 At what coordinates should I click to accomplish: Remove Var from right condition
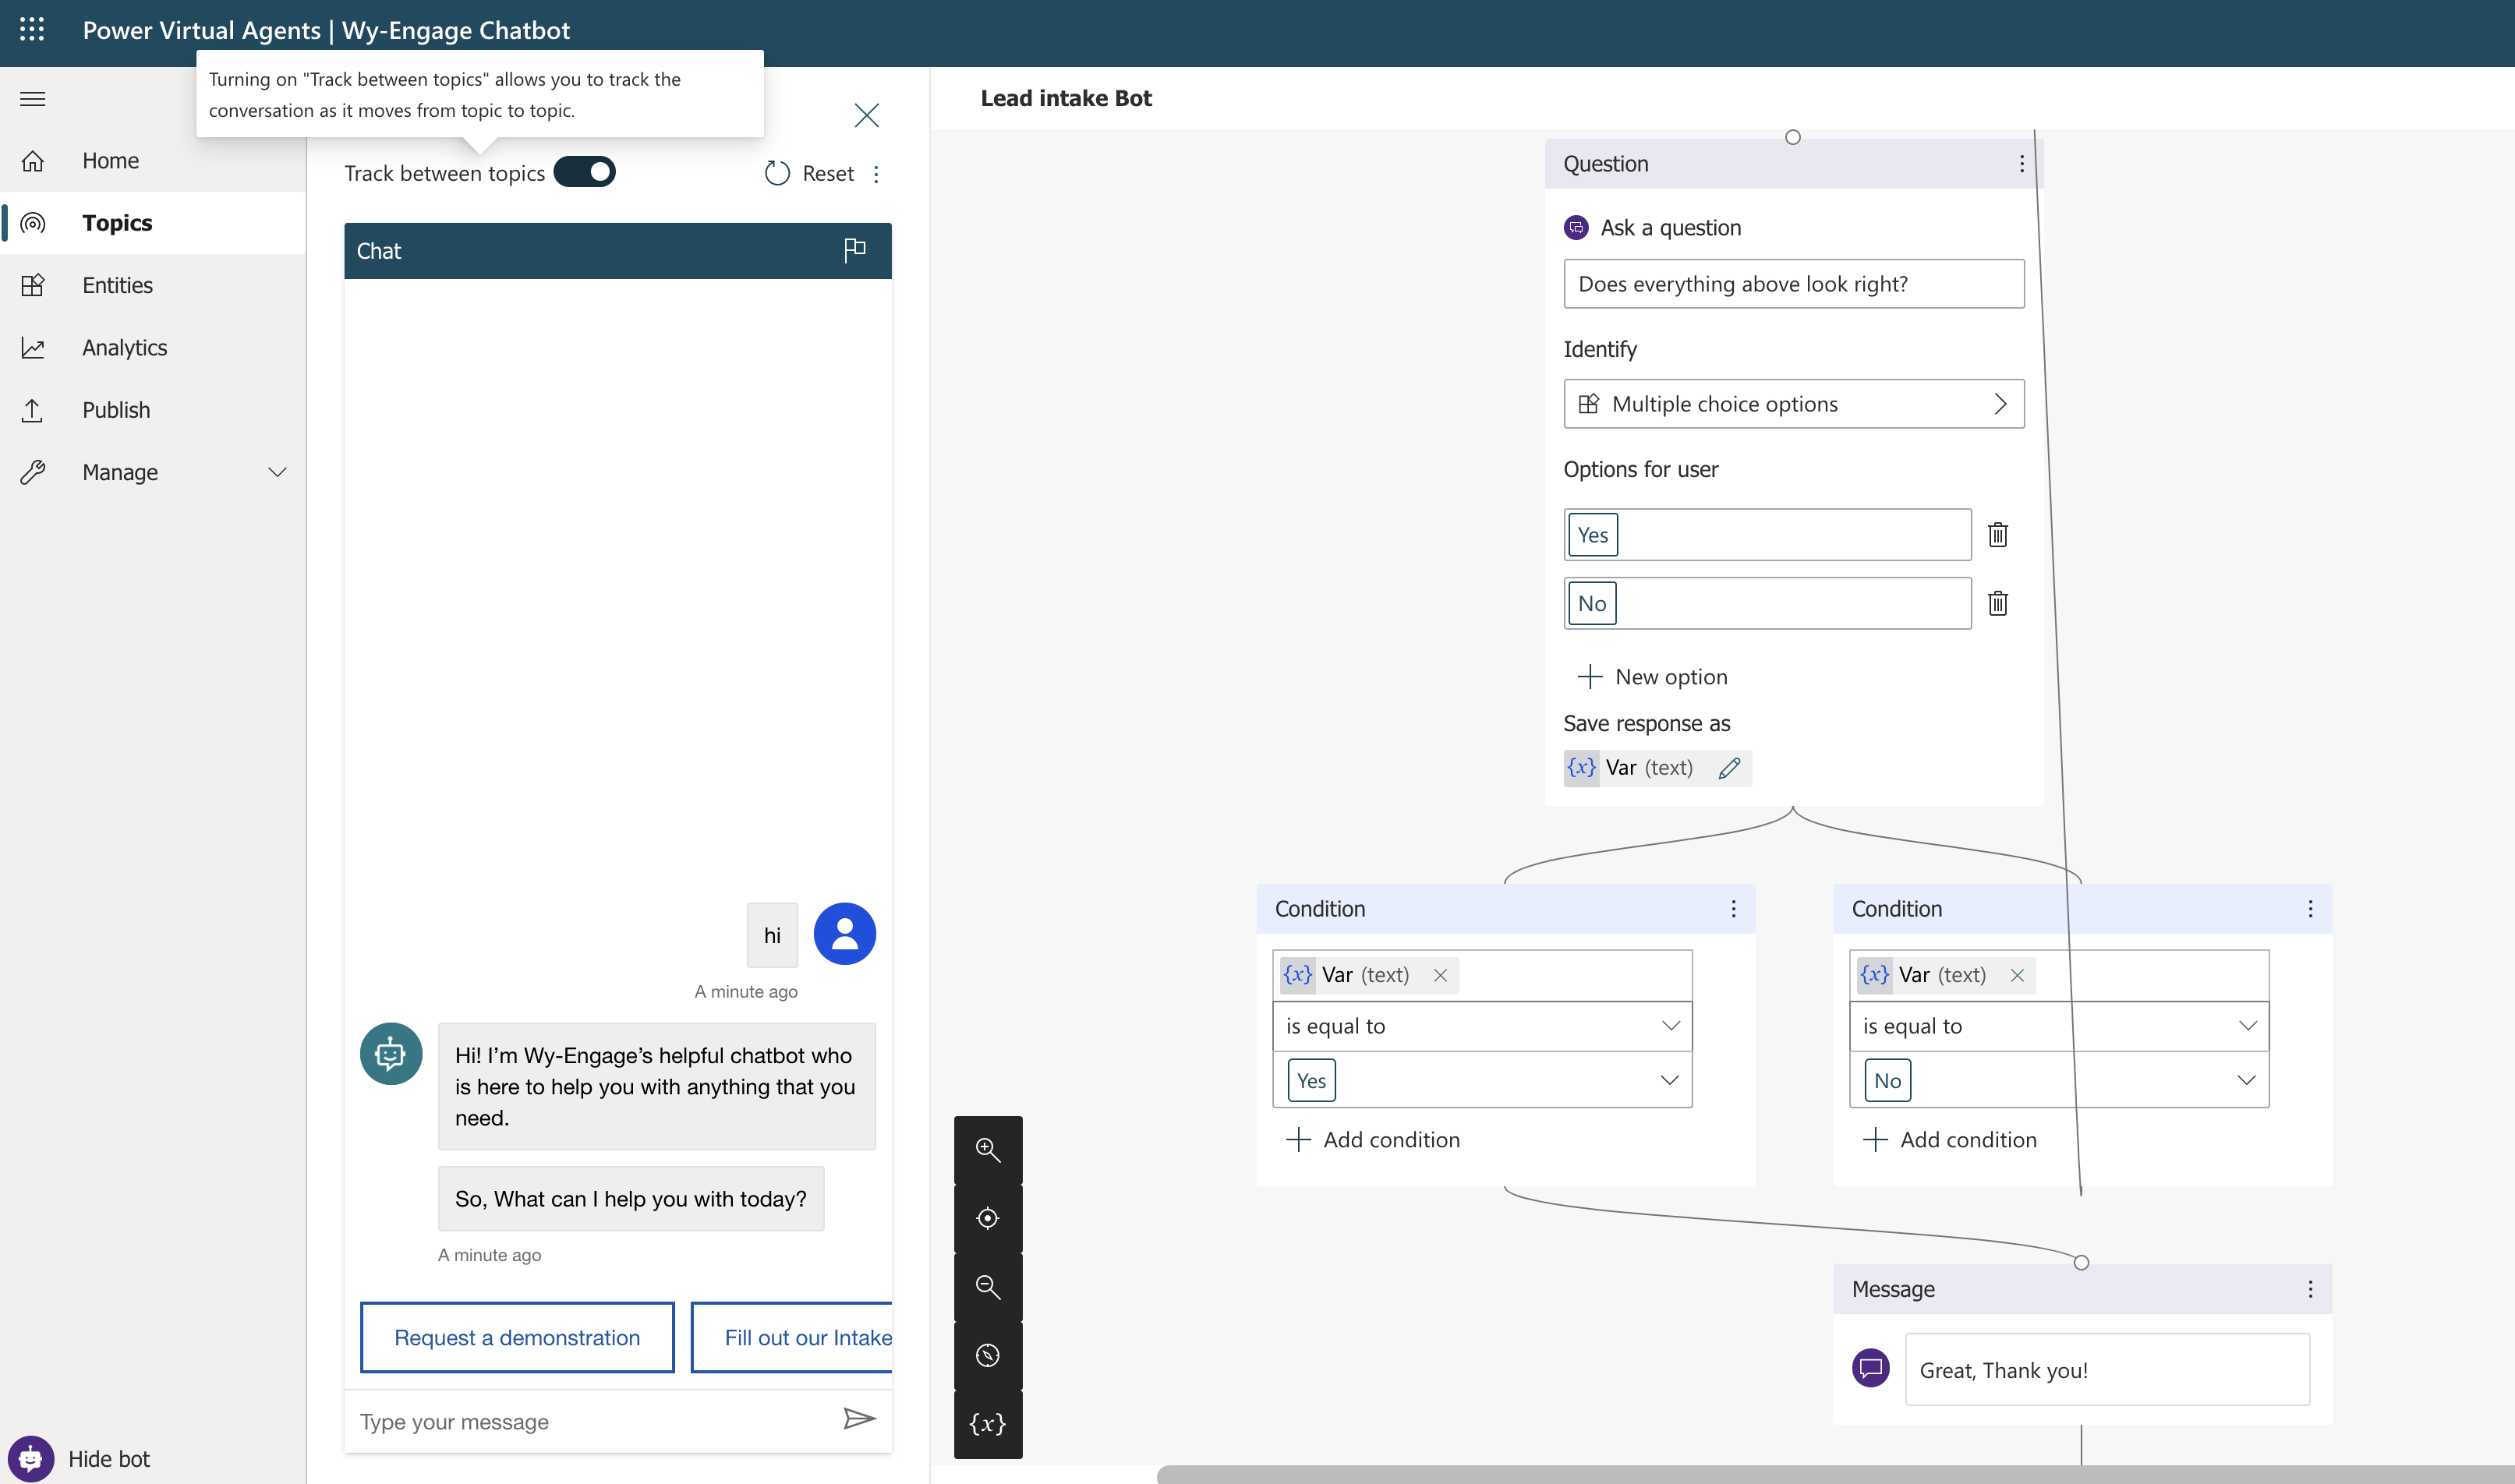point(2017,975)
